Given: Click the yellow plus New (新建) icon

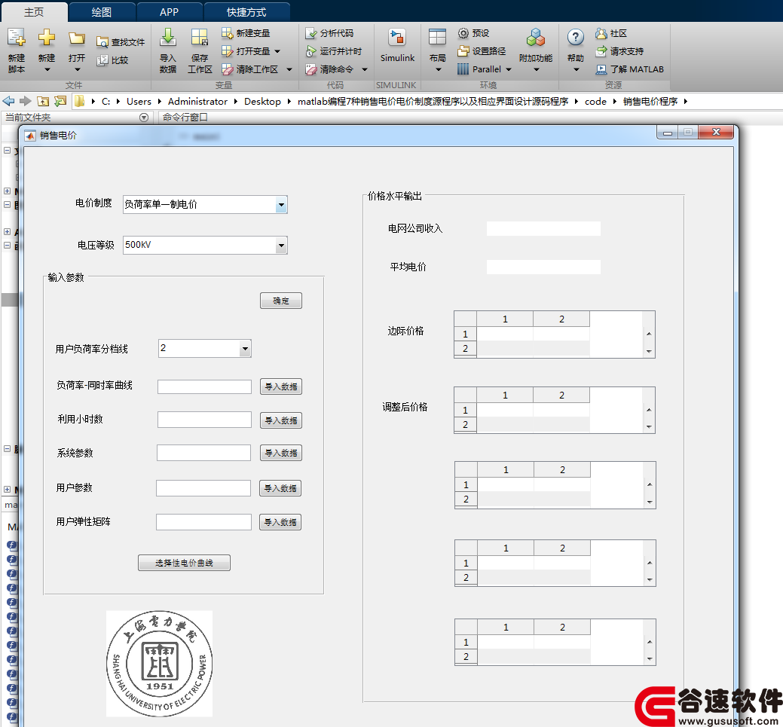Looking at the screenshot, I should pos(47,38).
